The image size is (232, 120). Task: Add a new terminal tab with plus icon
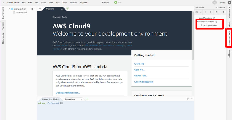(87, 99)
